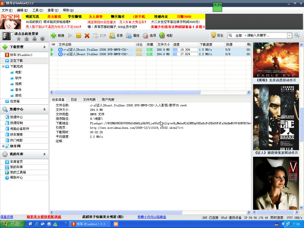Open the 工具 menu
The height and width of the screenshot is (228, 304).
coord(38,10)
